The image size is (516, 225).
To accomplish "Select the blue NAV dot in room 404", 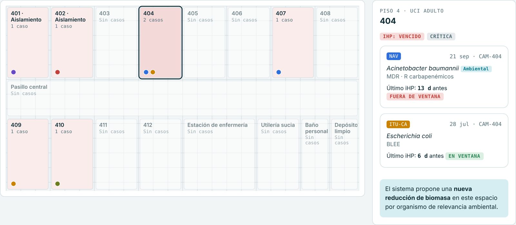I will (x=146, y=72).
